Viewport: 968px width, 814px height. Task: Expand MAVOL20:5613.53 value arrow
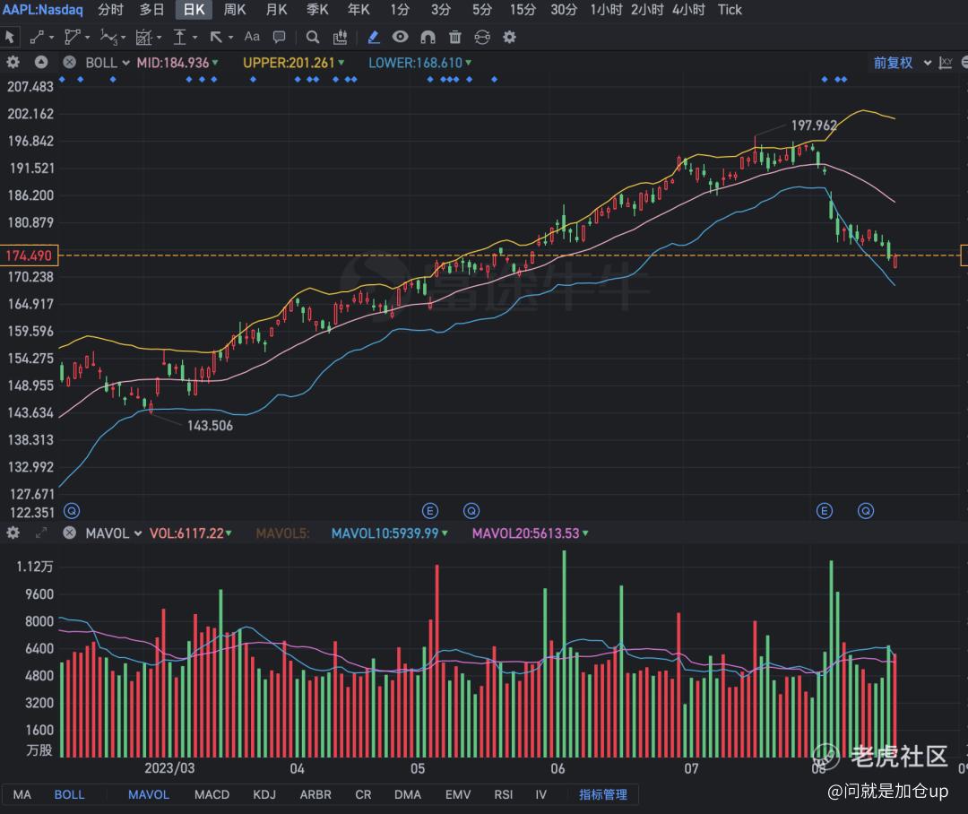(x=585, y=533)
